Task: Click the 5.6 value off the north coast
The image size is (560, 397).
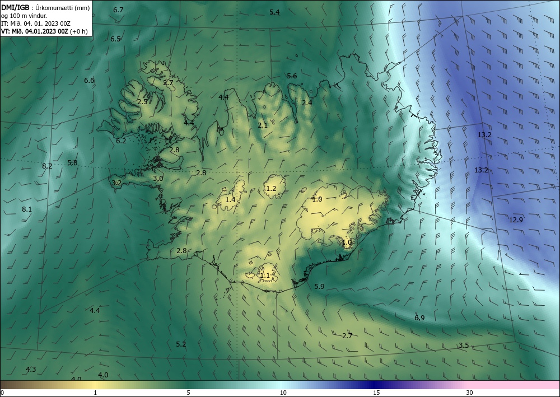Action: [x=292, y=76]
